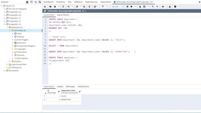Collapse the Databases (2) node
The image size is (201, 113).
pos(7,27)
